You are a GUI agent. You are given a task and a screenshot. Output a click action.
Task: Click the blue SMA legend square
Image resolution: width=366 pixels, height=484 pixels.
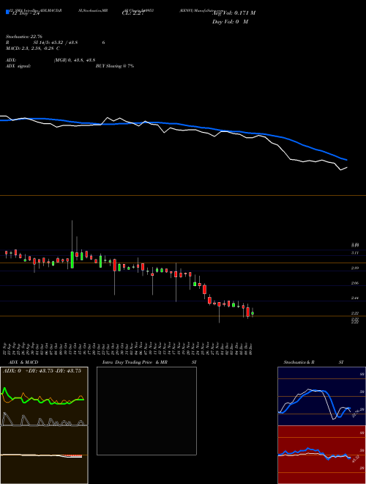[7, 12]
